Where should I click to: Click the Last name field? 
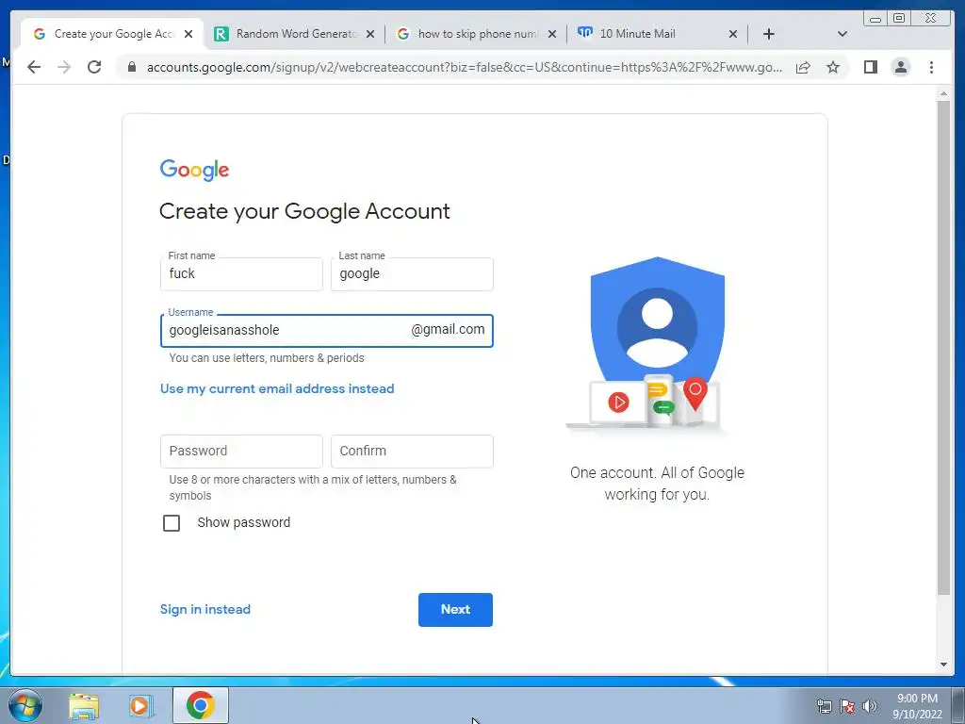tap(412, 274)
